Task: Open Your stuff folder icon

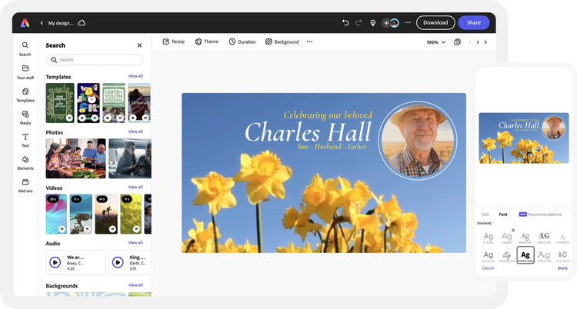Action: click(x=25, y=72)
